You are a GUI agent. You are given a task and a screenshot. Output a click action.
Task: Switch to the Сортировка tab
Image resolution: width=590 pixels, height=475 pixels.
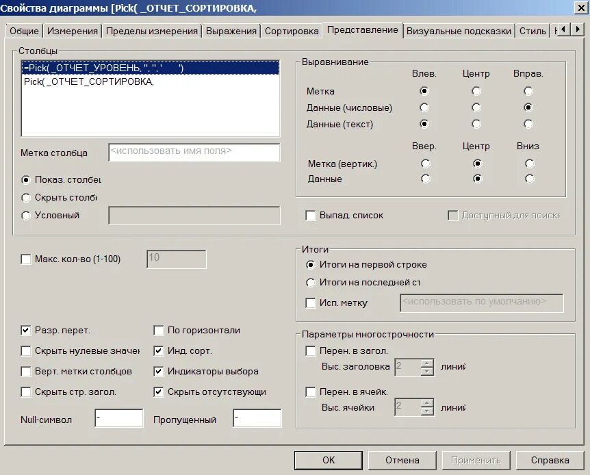pyautogui.click(x=294, y=31)
